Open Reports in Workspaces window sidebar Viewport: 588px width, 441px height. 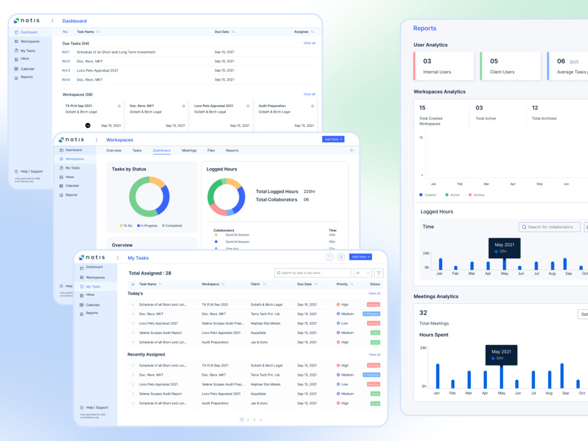[71, 195]
